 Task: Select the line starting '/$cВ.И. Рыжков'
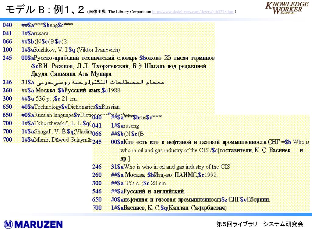pos(119,66)
